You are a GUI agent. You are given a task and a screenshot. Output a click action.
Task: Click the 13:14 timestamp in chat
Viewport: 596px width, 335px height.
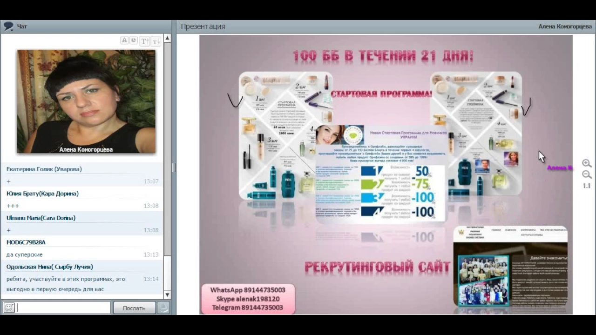click(x=151, y=279)
